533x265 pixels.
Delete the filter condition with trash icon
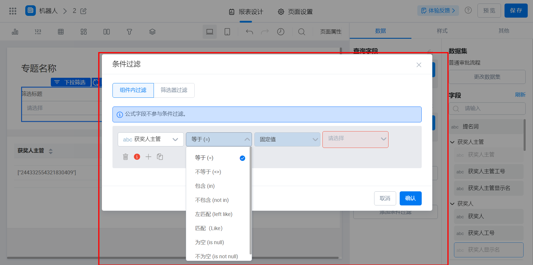click(125, 157)
